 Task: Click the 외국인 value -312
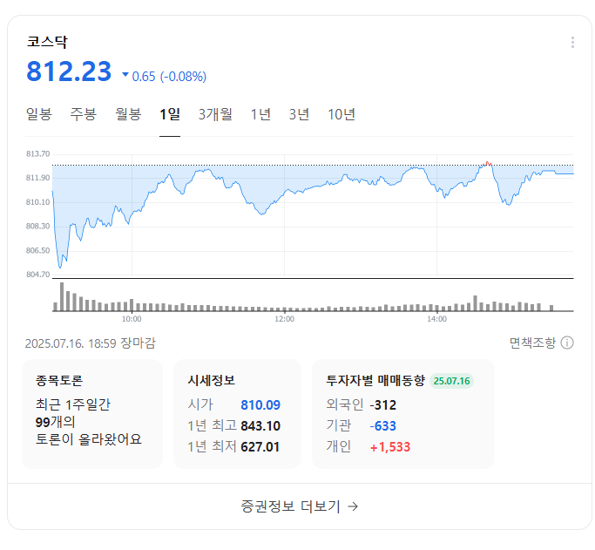[383, 405]
